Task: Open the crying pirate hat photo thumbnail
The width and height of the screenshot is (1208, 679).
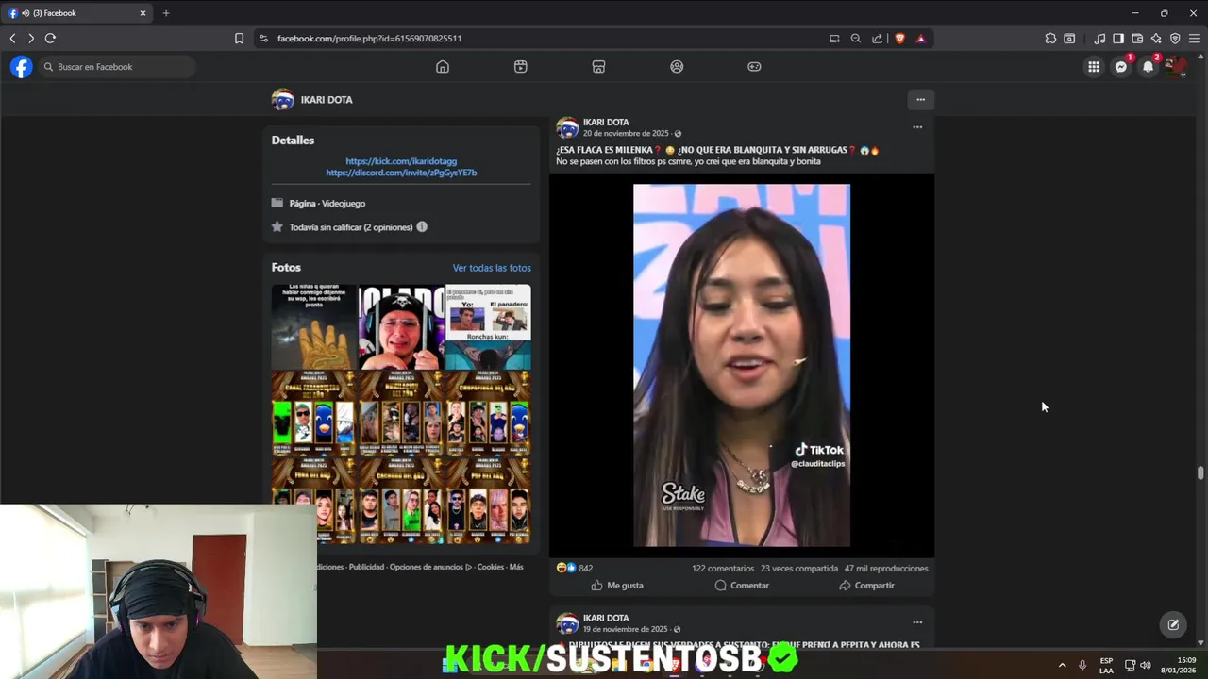Action: coord(401,326)
